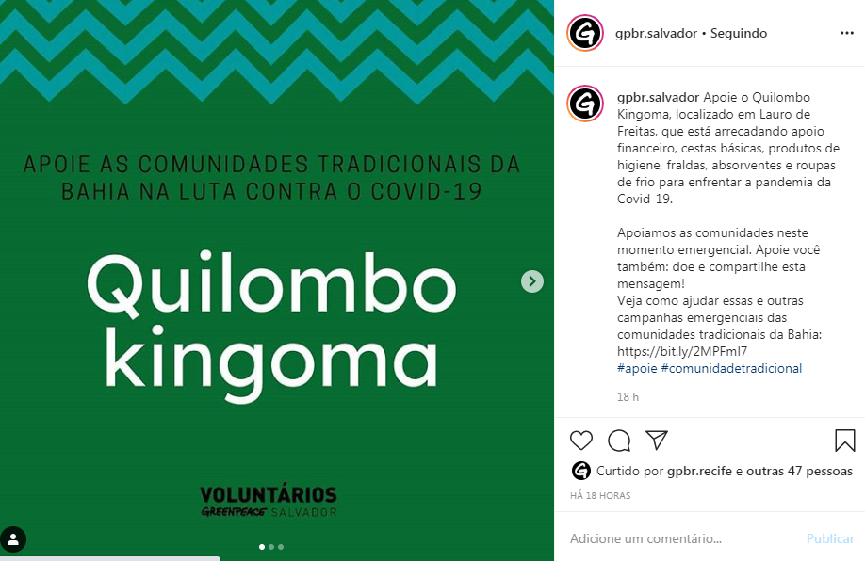Focus the Adicione um comentário field
This screenshot has height=561, width=865.
(684, 538)
